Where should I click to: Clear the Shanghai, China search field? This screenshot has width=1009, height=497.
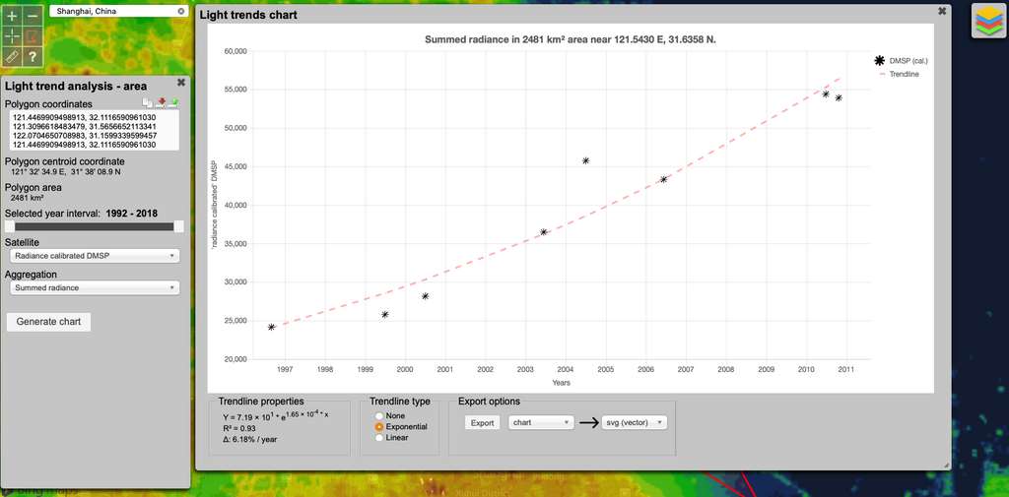[181, 11]
